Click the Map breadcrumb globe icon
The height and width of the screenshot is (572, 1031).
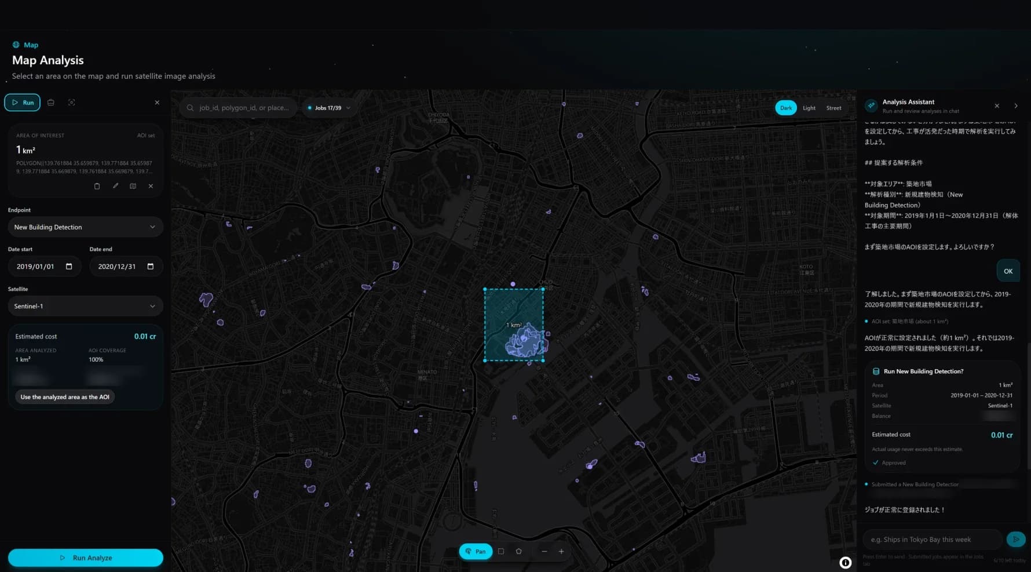click(x=16, y=45)
